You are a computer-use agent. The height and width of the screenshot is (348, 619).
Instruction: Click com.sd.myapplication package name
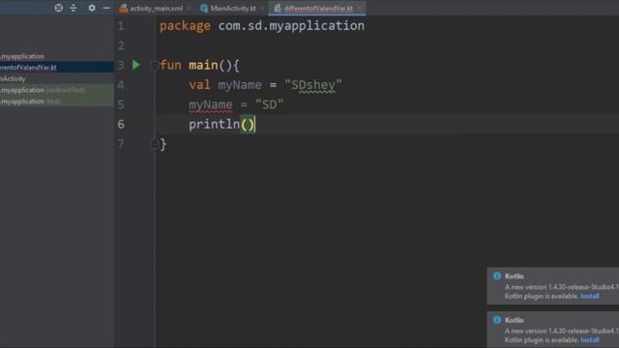click(x=291, y=26)
